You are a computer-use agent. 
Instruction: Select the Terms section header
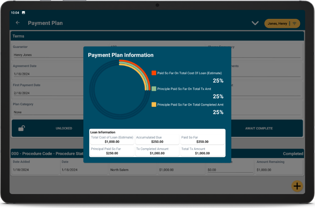18,36
